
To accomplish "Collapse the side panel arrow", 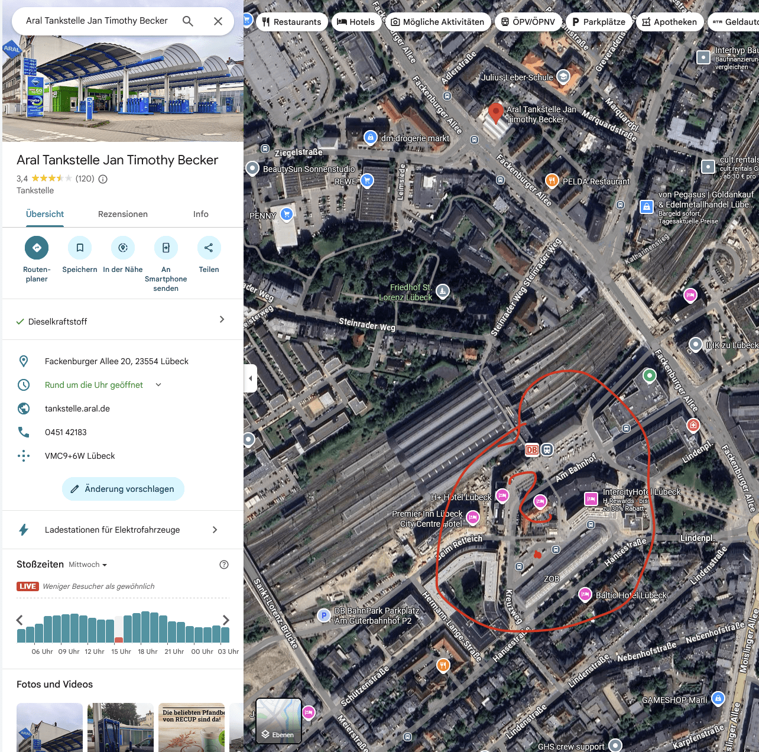I will tap(251, 378).
